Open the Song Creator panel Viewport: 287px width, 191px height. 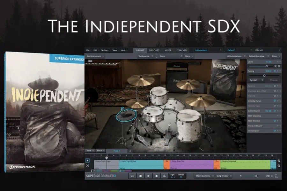pyautogui.click(x=224, y=176)
